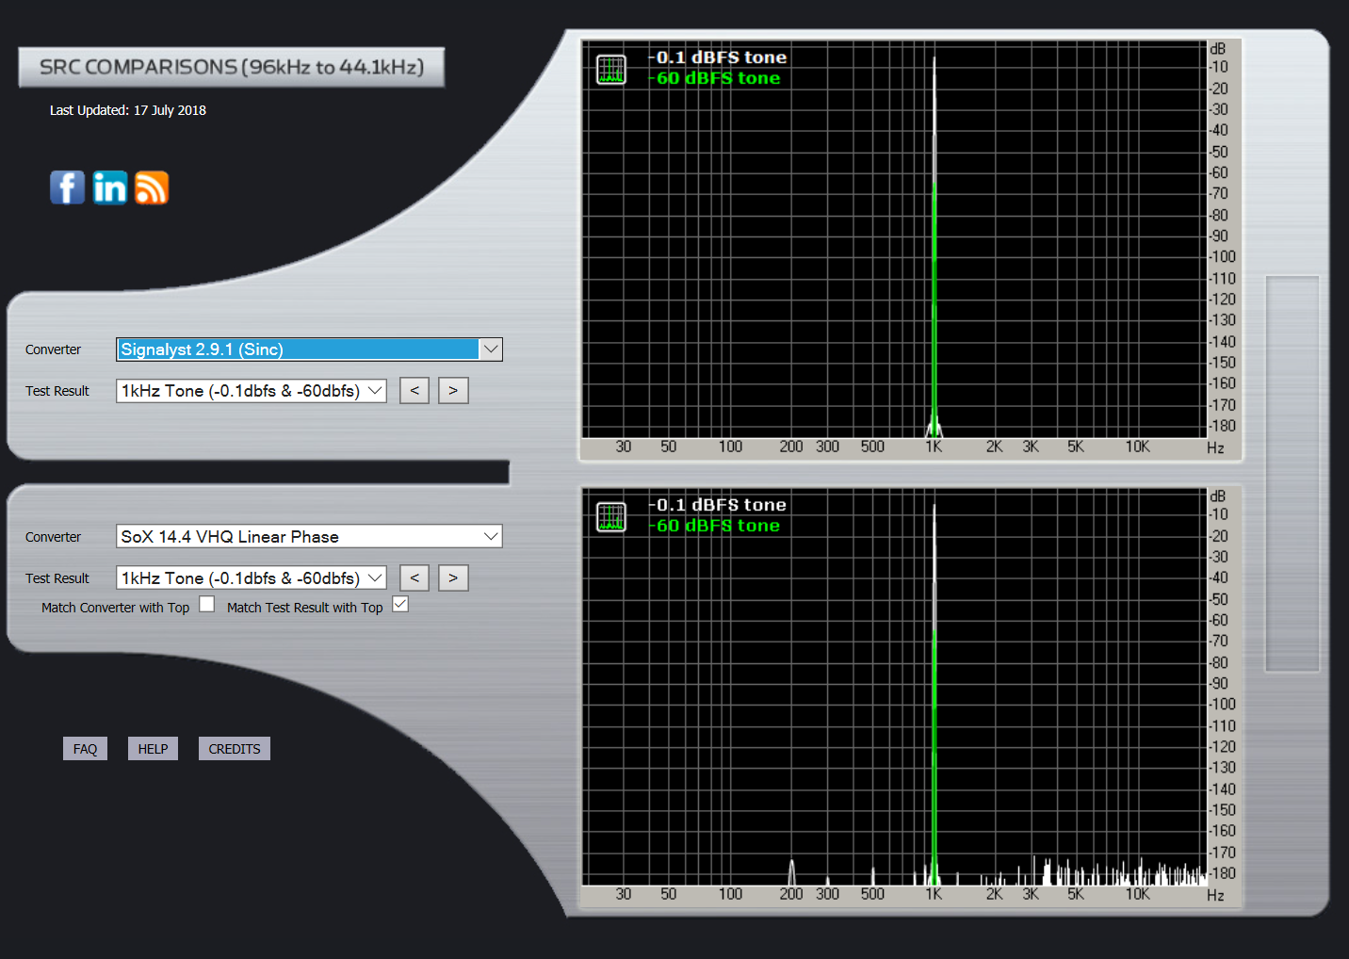Screen dimensions: 1349x959
Task: Open the HELP page
Action: tap(153, 749)
